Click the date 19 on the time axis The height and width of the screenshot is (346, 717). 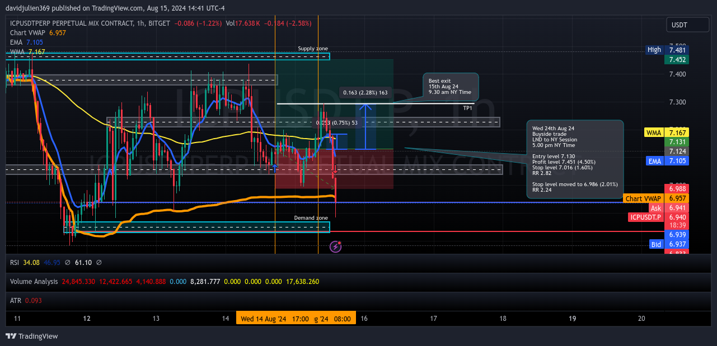click(572, 318)
